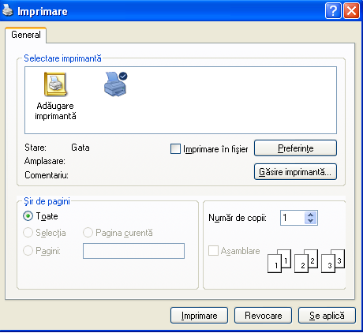Click the Imprimare button at the bottom

[x=199, y=315]
